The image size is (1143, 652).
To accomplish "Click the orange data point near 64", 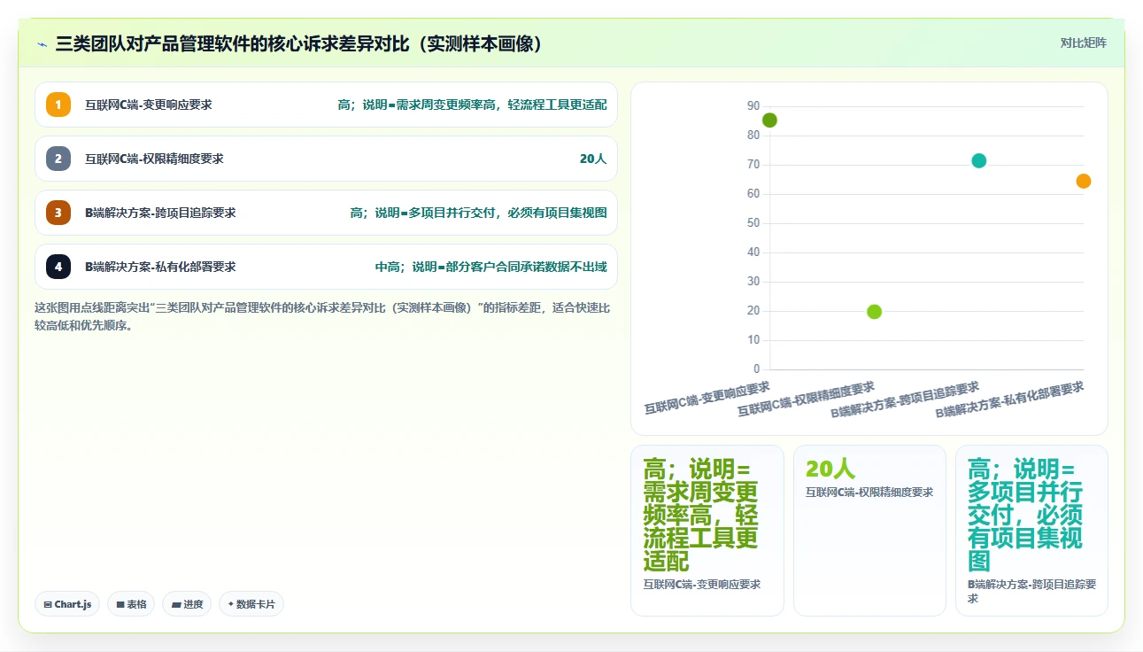I will click(1083, 181).
